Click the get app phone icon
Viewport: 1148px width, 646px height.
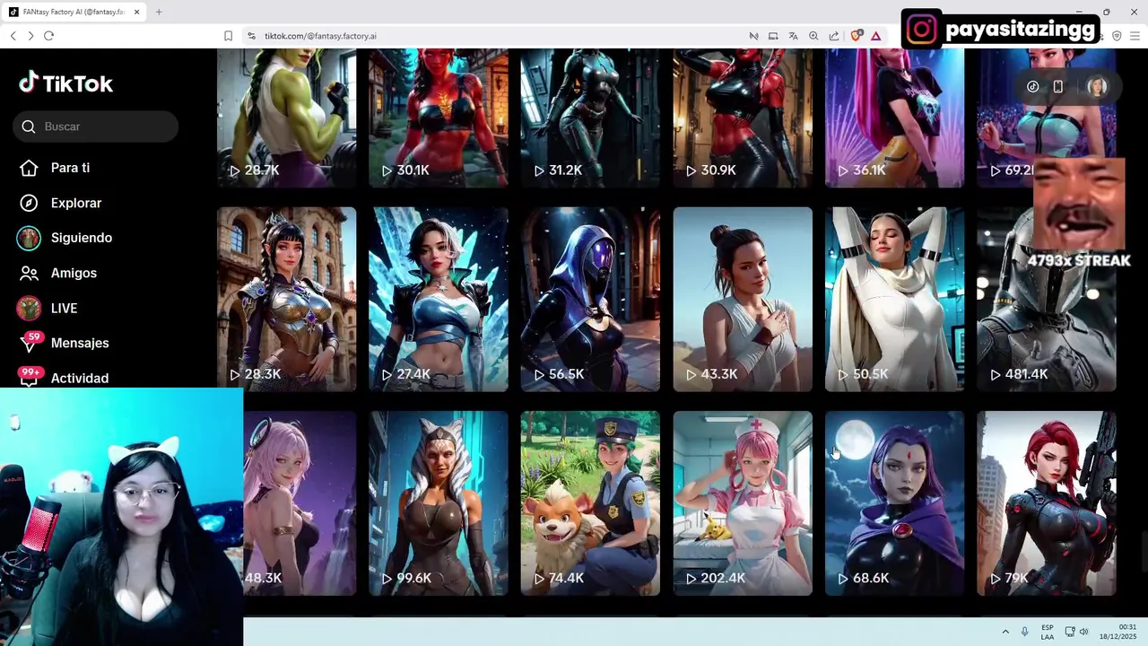(x=1058, y=87)
